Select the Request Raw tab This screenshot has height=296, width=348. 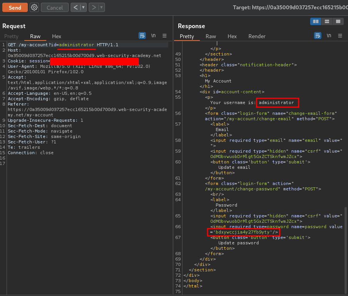(x=35, y=36)
